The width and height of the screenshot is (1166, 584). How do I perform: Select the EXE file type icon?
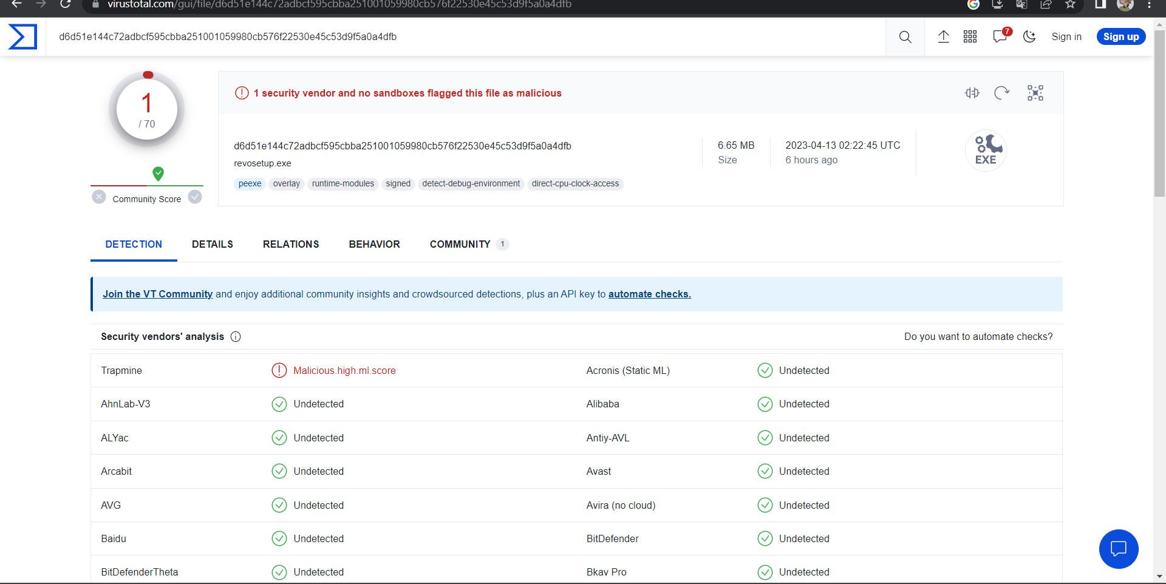tap(986, 151)
